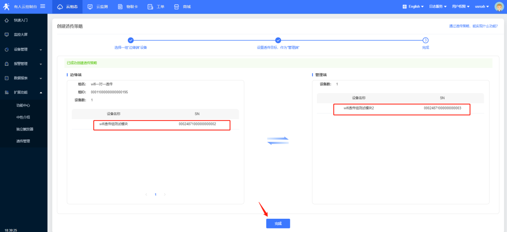The image size is (507, 232).
Task: Click the bidirectional transfer arrows icon
Action: pyautogui.click(x=278, y=141)
